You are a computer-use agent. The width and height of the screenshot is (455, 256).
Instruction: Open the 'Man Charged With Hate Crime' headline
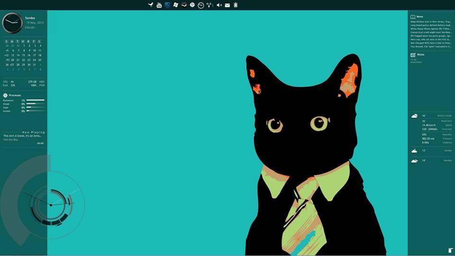(x=431, y=43)
